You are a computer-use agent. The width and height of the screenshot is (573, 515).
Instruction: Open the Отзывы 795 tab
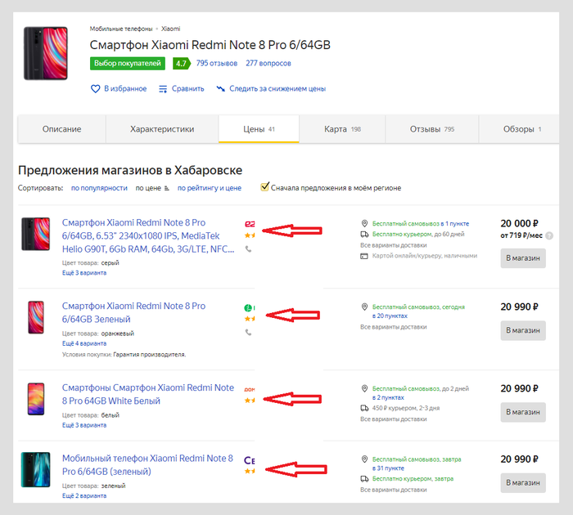(x=432, y=129)
